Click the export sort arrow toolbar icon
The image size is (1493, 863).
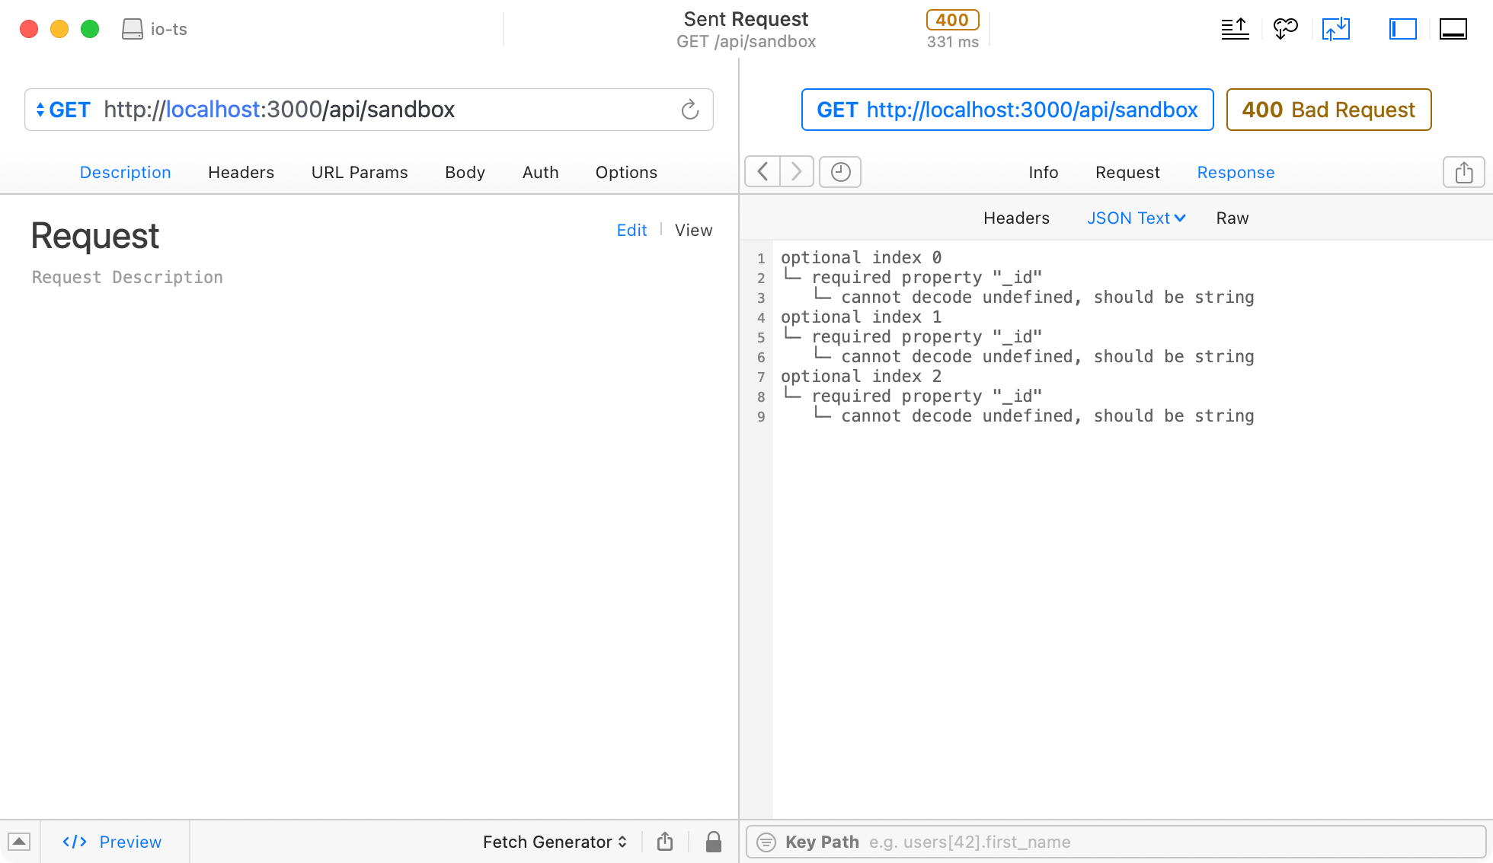tap(1235, 29)
